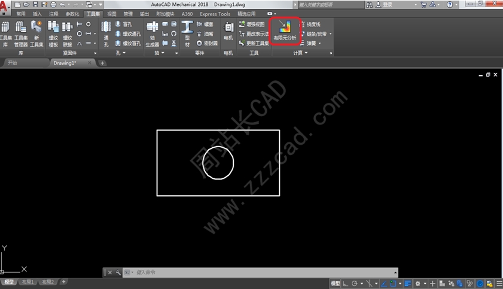Toggle lineweight display in status bar
The image size is (503, 289).
point(408,283)
